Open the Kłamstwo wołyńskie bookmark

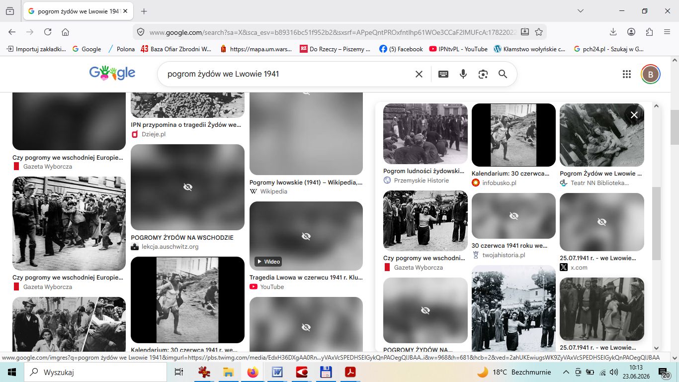point(530,49)
